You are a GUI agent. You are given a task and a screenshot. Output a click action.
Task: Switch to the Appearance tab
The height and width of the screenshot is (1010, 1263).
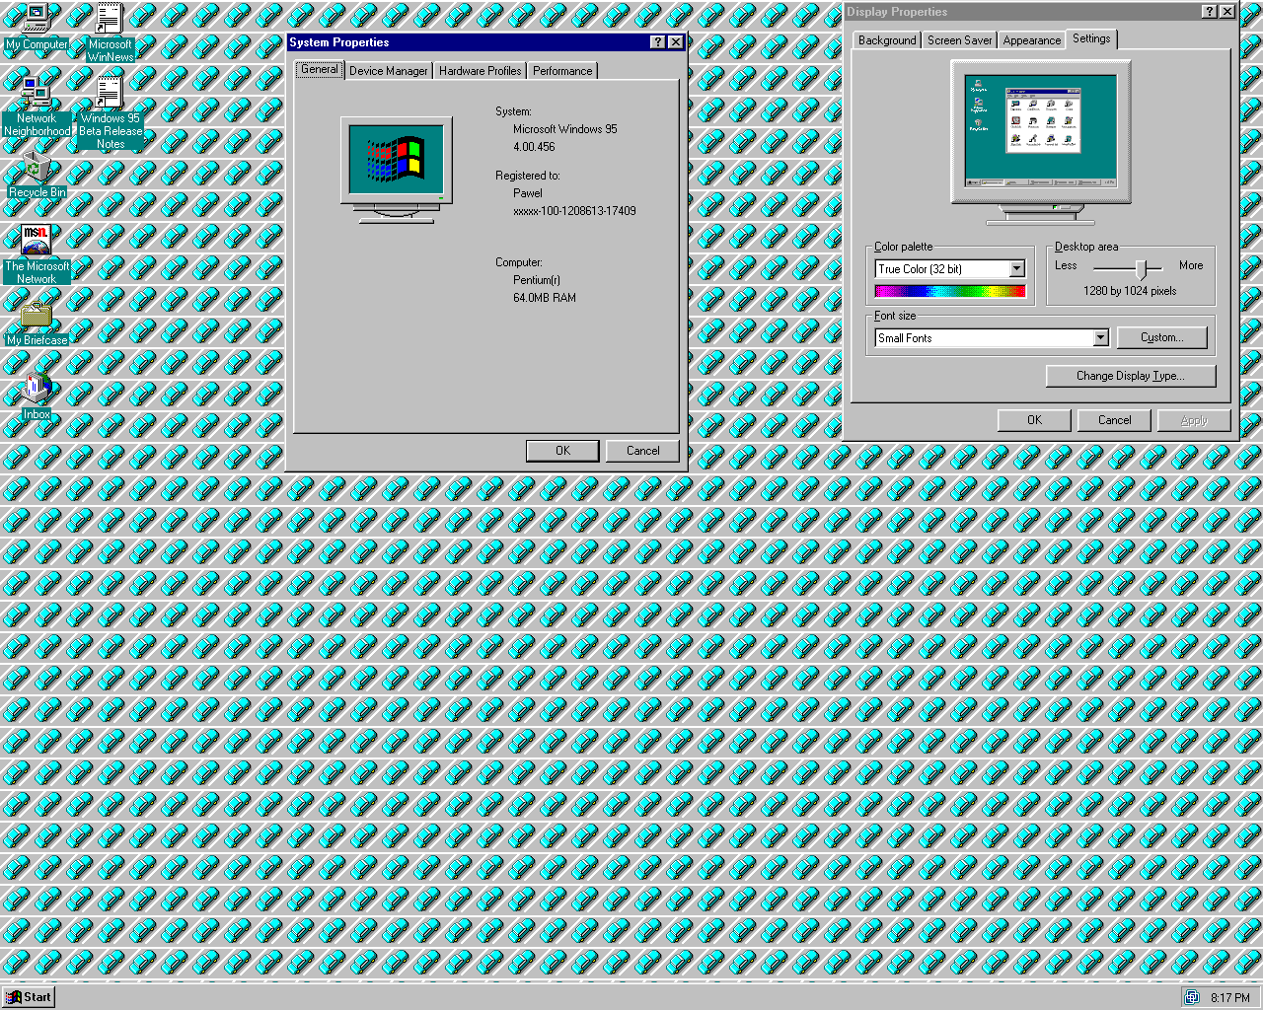(x=1031, y=40)
